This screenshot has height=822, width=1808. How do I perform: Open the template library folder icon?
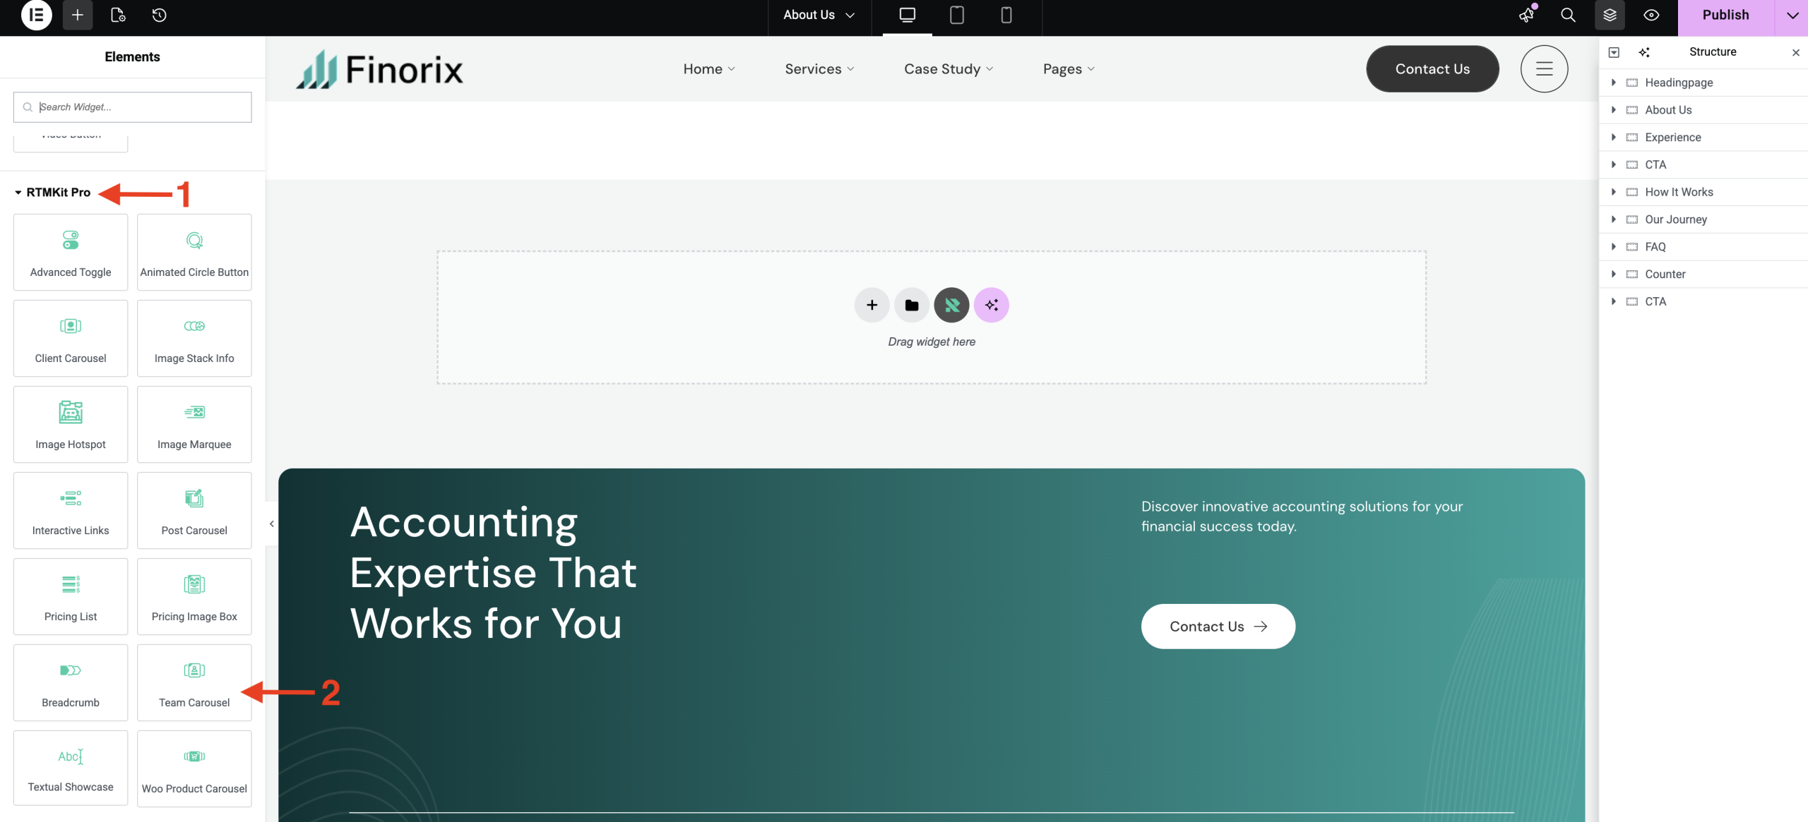coord(912,305)
